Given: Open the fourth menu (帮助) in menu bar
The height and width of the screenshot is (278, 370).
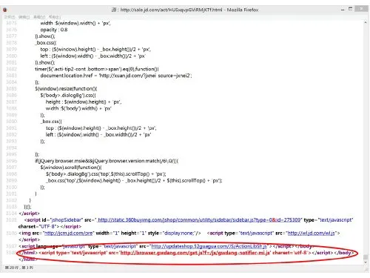Looking at the screenshot, I should point(55,17).
